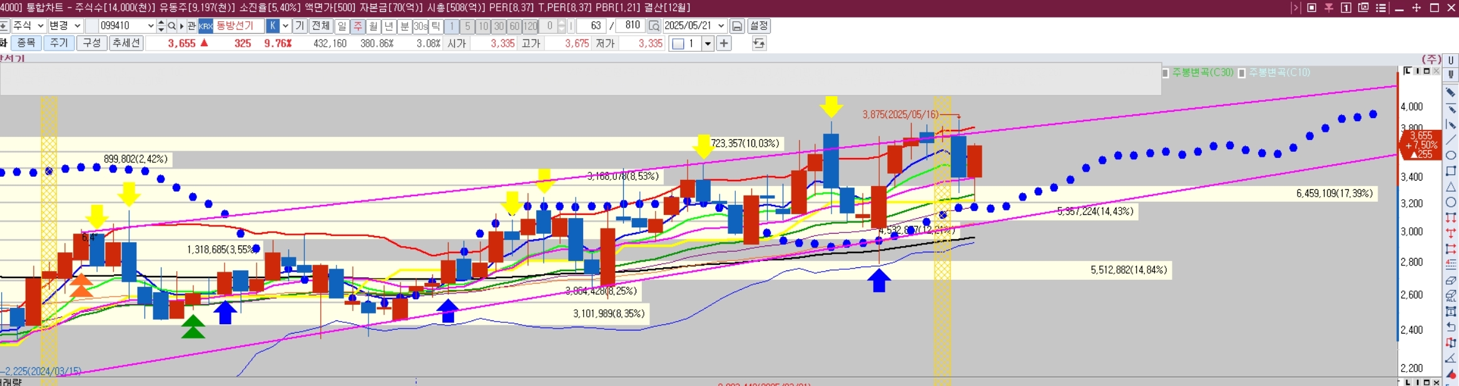Select the straight line drawing tool
This screenshot has width=1459, height=386.
pos(1451,140)
